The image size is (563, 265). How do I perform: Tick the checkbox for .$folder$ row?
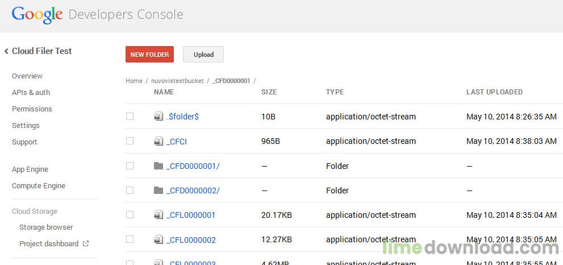click(130, 116)
